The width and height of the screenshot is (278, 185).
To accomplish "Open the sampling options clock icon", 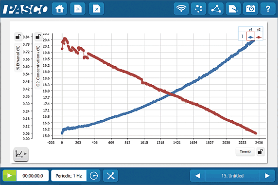I will pyautogui.click(x=94, y=176).
